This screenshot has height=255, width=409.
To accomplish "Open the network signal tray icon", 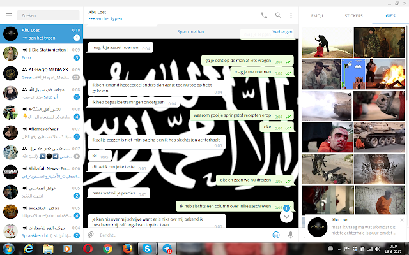I will (370, 249).
